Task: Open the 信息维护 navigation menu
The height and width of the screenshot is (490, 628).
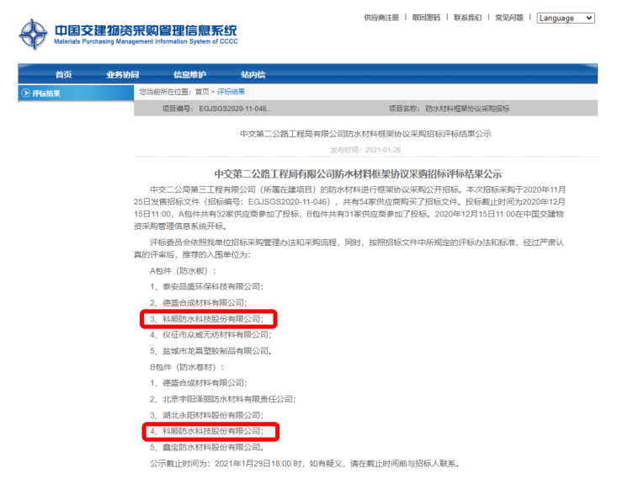Action: tap(190, 75)
